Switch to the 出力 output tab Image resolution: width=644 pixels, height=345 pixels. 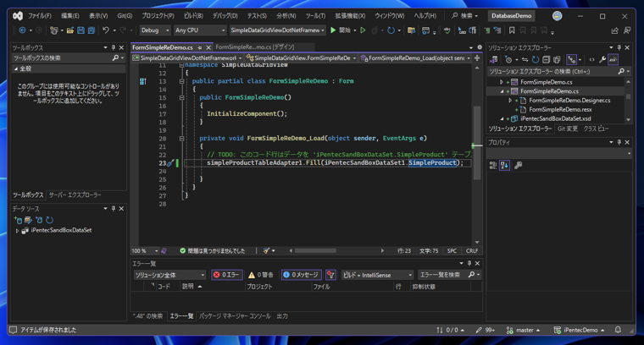coord(282,316)
